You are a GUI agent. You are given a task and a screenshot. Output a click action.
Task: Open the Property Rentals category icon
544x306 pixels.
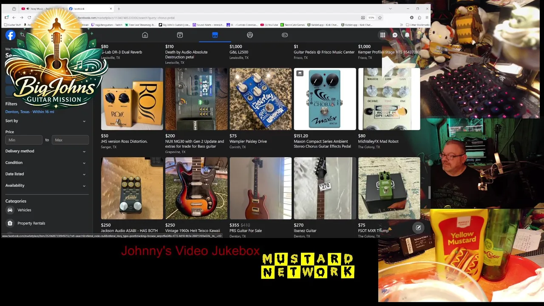tap(10, 223)
